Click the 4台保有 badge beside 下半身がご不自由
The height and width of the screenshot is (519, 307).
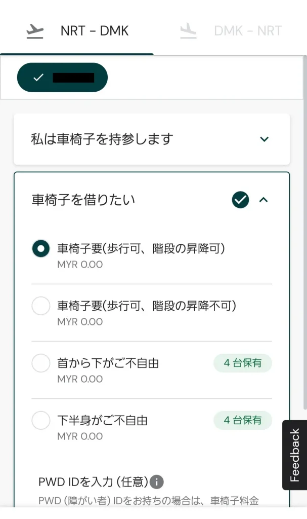click(242, 420)
